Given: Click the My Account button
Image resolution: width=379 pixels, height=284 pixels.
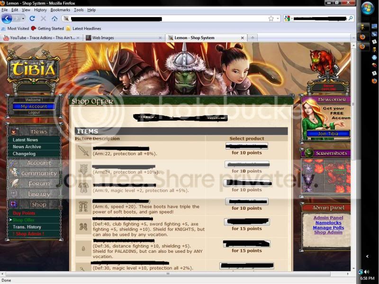Looking at the screenshot, I should click(34, 106).
